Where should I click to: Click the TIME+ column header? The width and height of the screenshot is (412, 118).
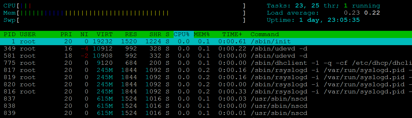coord(232,34)
